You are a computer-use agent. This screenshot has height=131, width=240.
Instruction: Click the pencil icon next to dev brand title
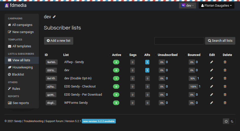[x=54, y=17]
